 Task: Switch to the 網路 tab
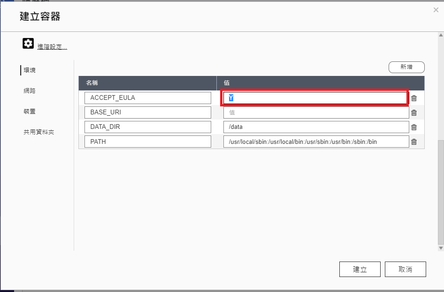(30, 91)
